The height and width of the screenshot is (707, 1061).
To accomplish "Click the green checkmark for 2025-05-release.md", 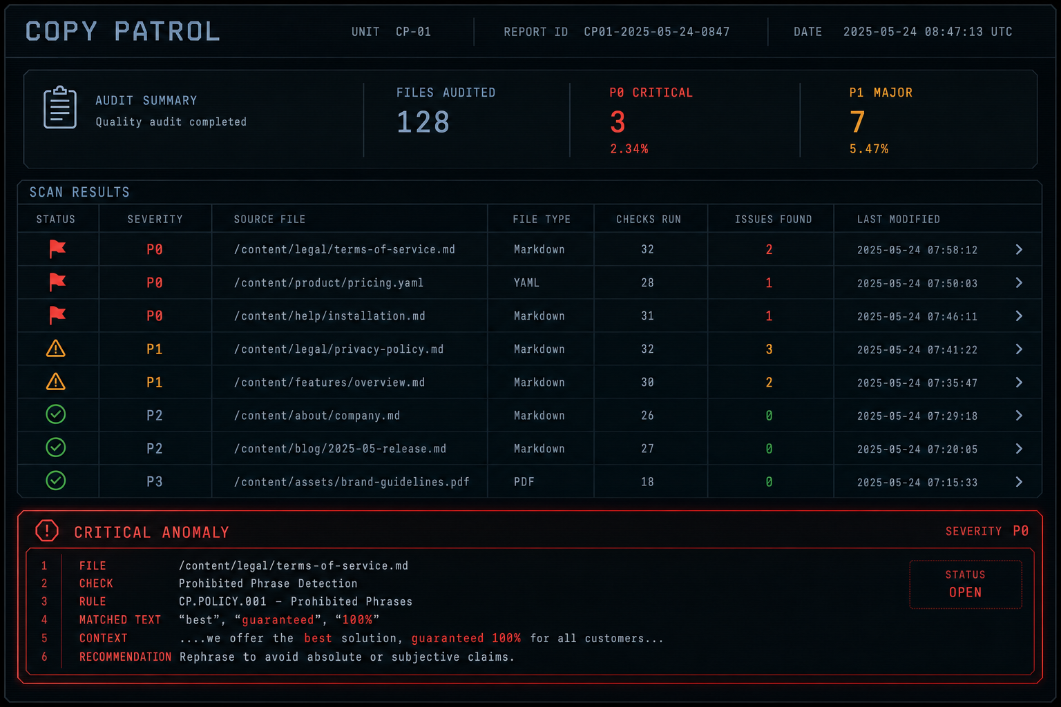I will pyautogui.click(x=56, y=447).
